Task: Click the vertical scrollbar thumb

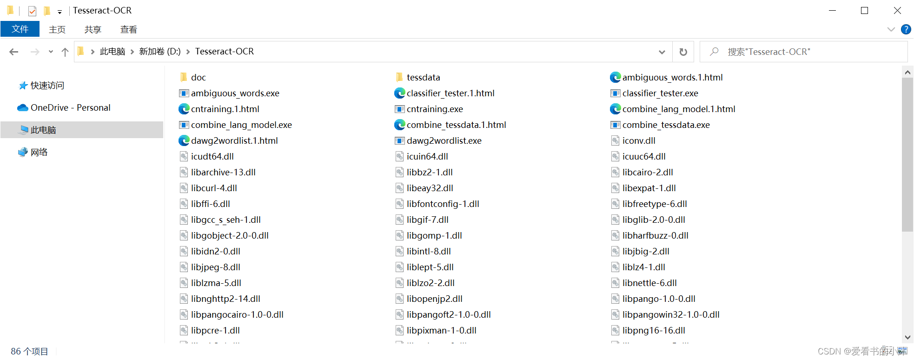Action: coord(907,154)
